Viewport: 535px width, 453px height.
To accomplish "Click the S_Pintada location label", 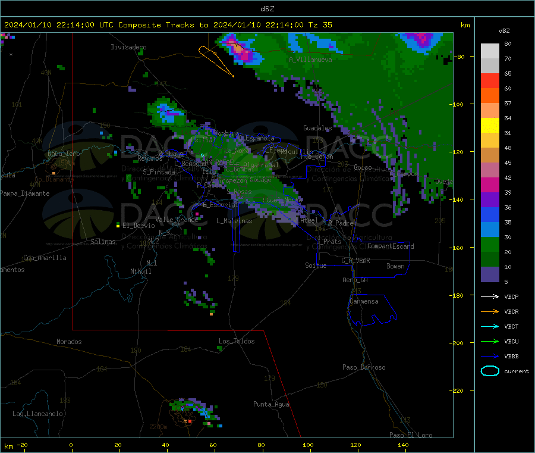I will click(x=159, y=172).
